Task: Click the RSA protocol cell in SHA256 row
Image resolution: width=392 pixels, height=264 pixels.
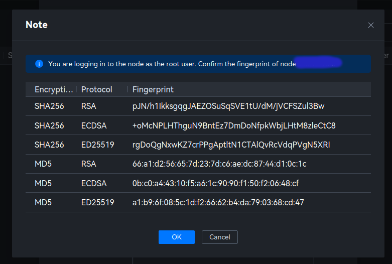Action: pos(88,106)
